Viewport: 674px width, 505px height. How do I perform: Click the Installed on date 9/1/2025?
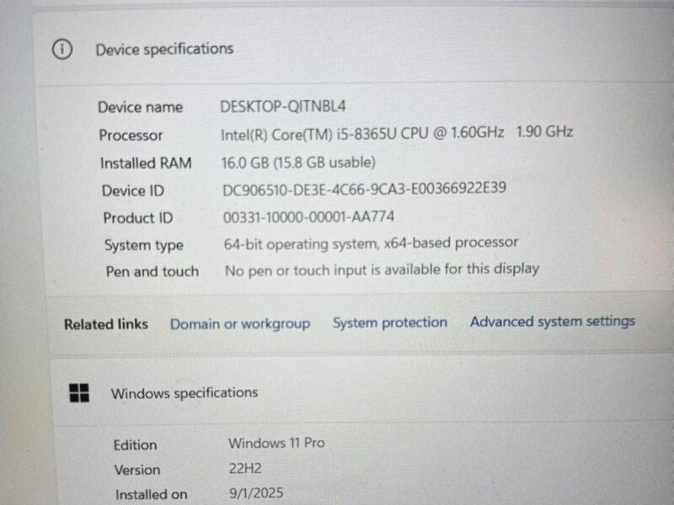click(x=256, y=493)
